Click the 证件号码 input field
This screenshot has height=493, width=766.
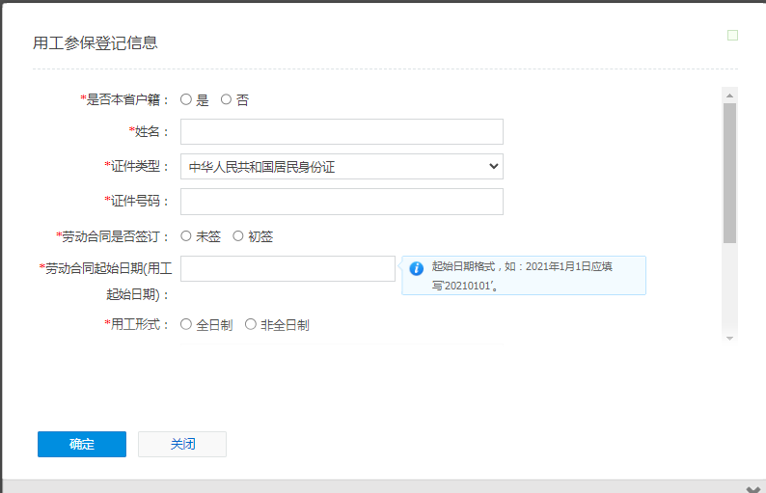click(342, 202)
